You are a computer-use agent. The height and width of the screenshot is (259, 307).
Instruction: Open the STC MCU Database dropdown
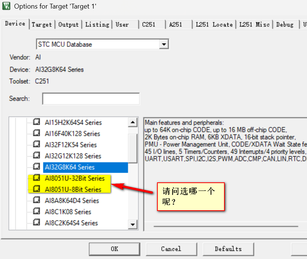164,44
